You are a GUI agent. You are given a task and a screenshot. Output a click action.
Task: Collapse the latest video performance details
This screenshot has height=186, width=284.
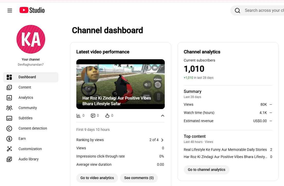(x=163, y=116)
